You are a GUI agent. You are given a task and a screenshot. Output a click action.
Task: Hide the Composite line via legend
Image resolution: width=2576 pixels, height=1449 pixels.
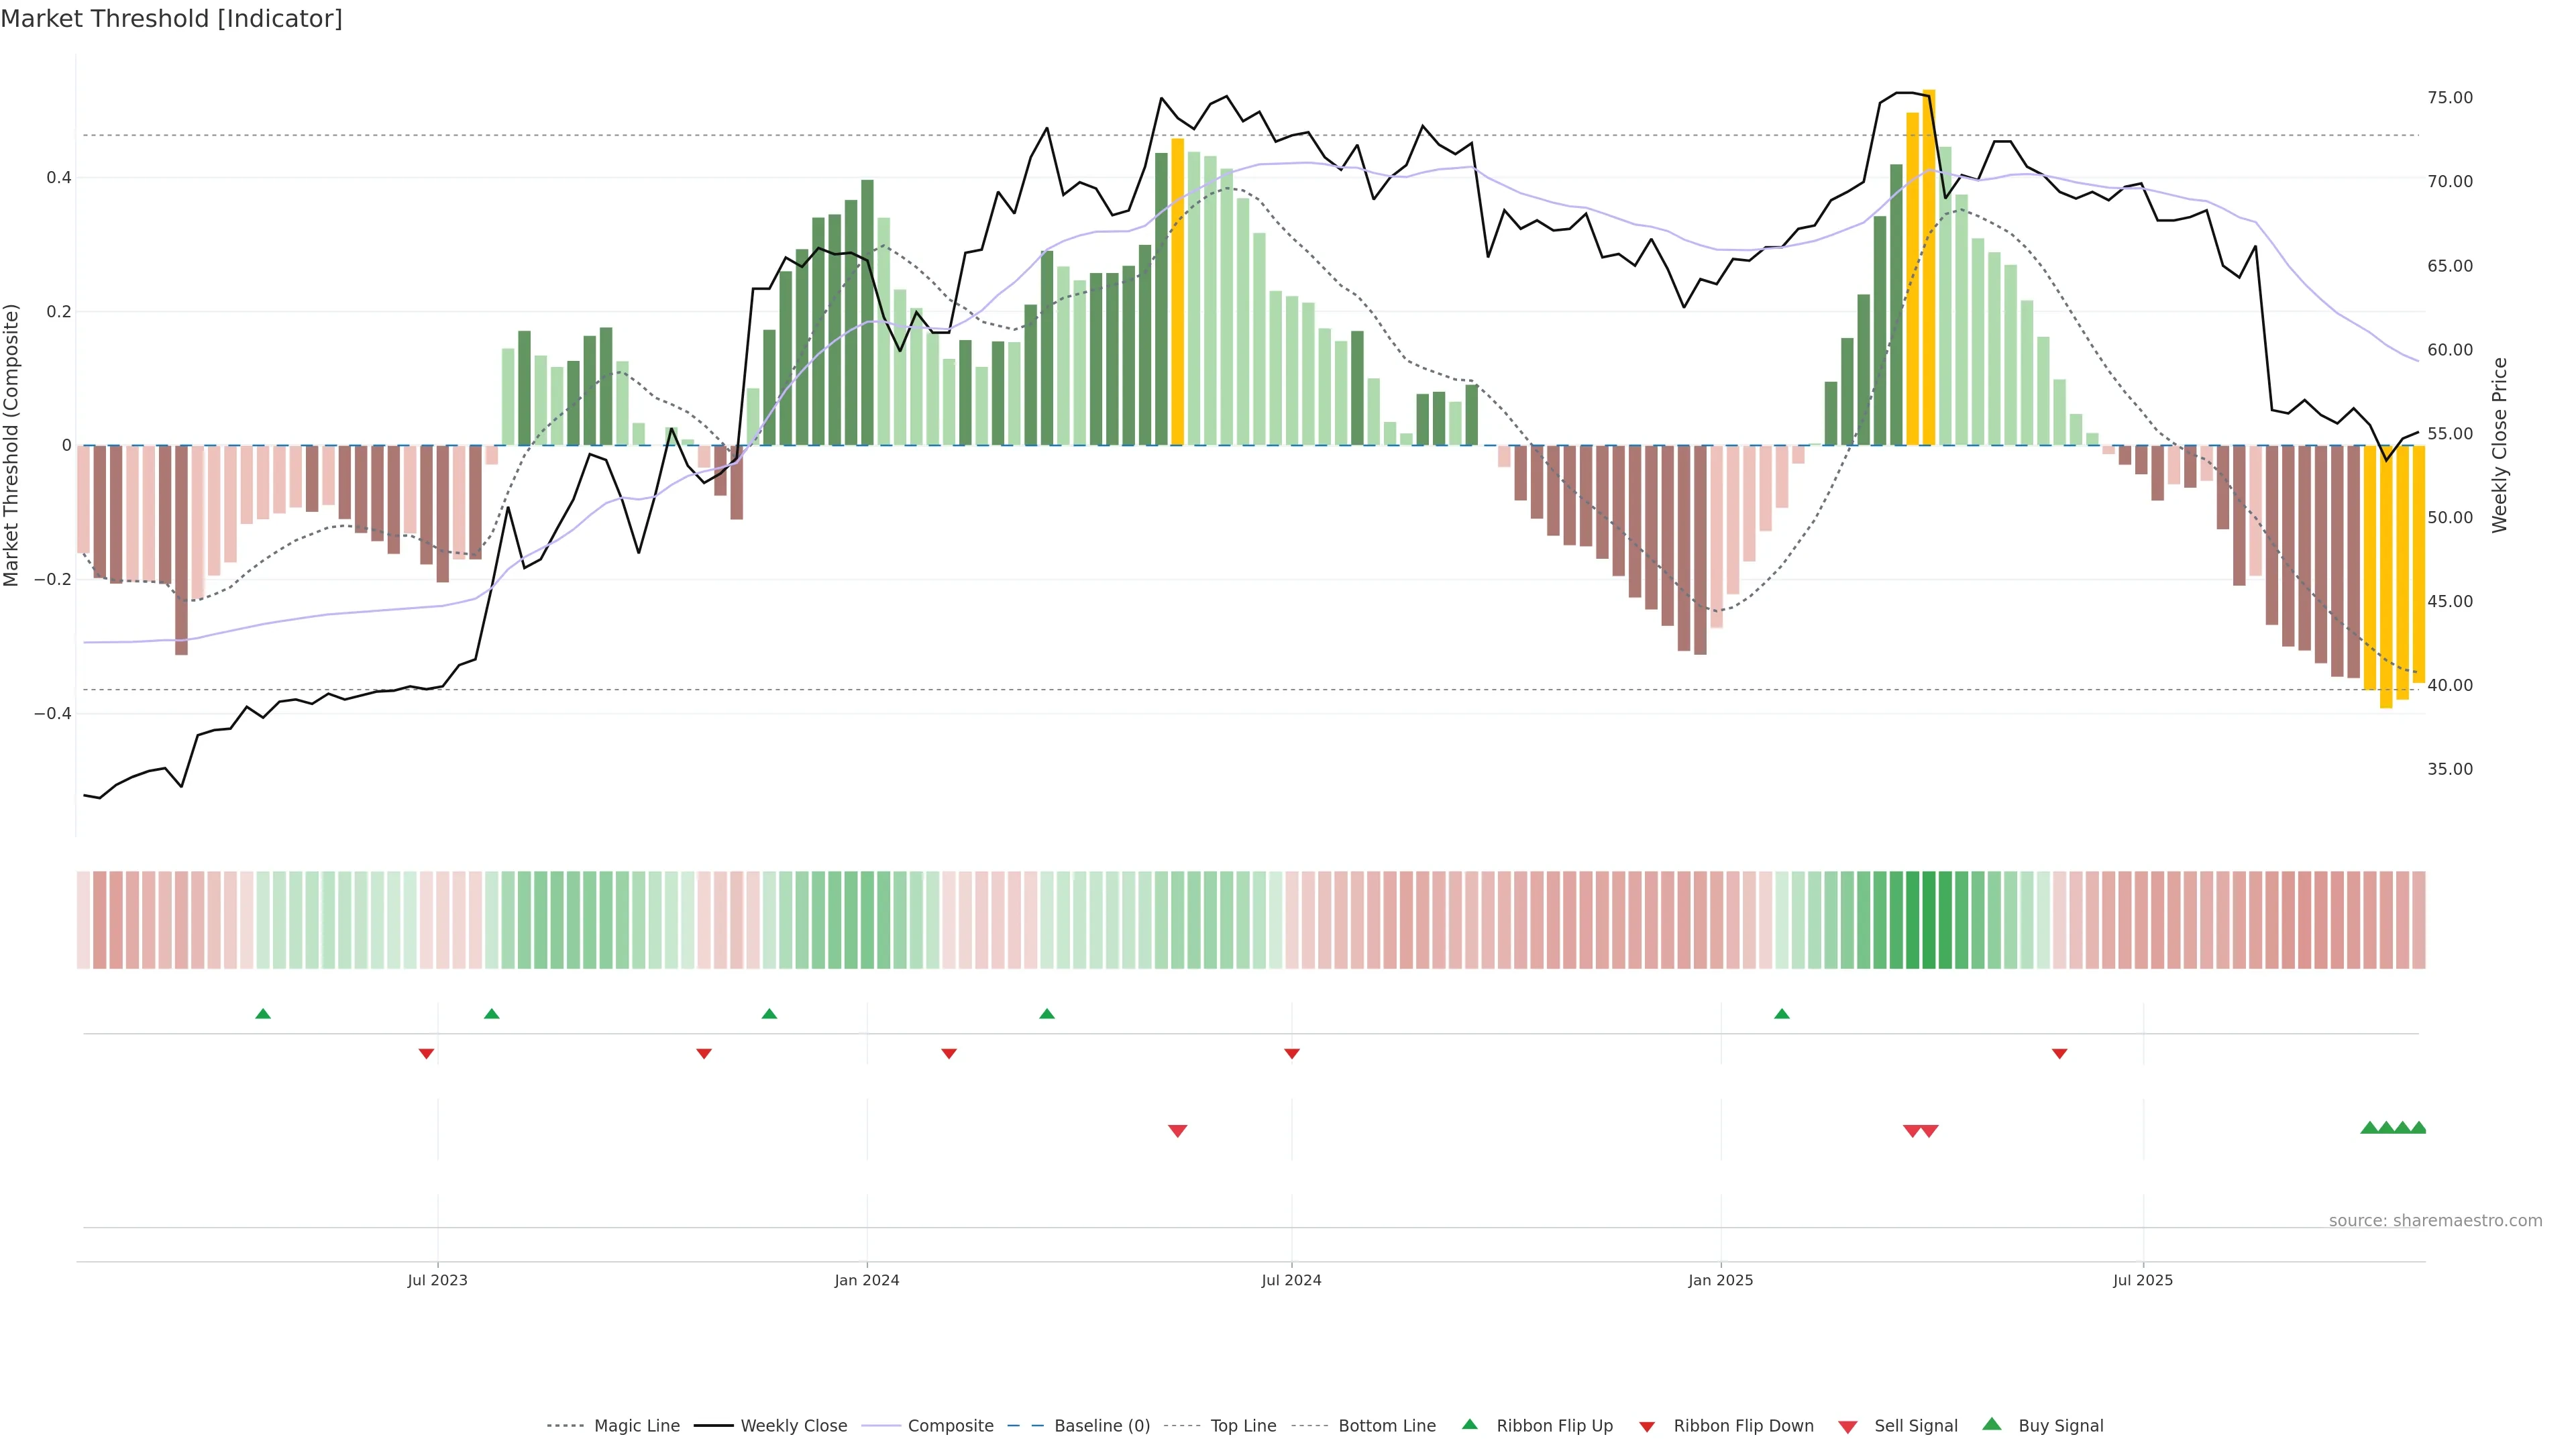950,1426
